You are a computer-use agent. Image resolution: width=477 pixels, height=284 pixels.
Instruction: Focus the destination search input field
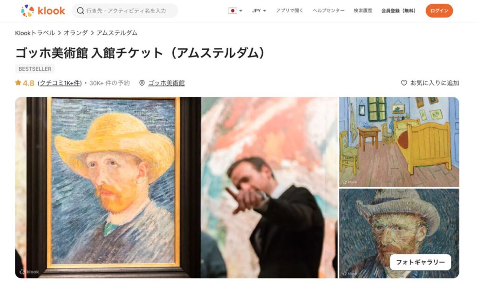pyautogui.click(x=125, y=11)
